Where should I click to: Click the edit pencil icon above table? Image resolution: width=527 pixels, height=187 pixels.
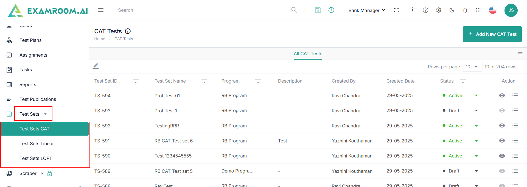click(x=96, y=66)
